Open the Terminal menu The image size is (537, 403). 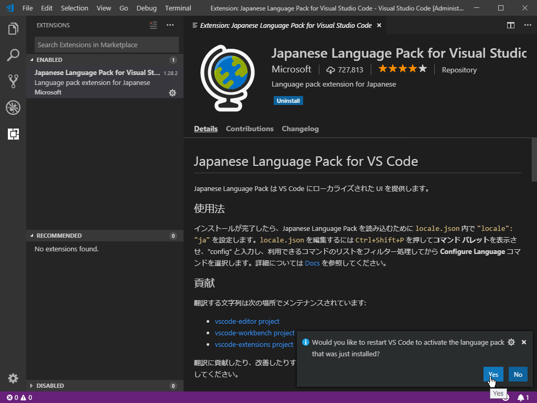pos(177,8)
